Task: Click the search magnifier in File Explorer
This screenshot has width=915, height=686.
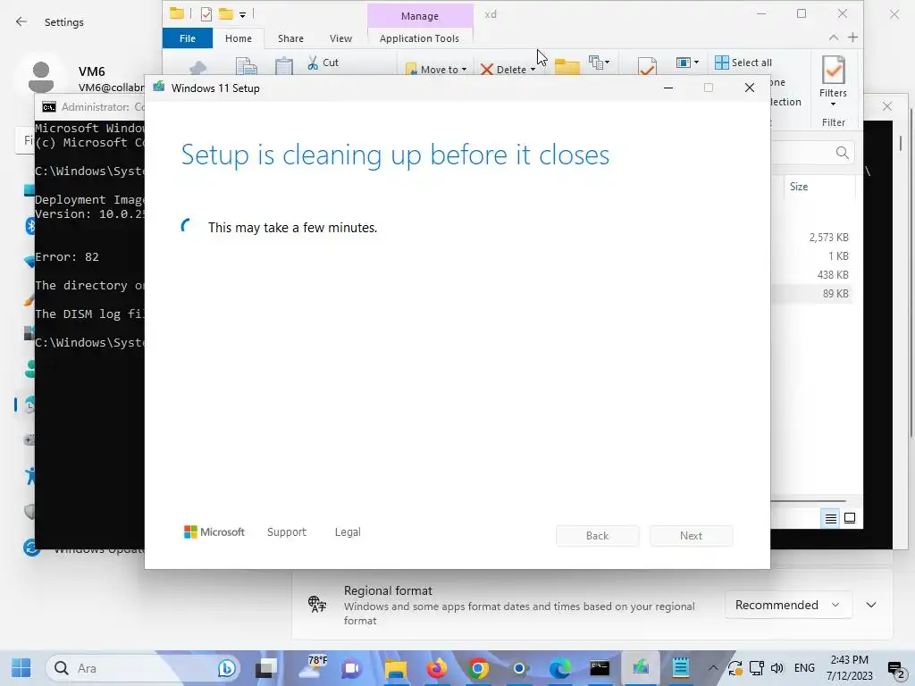Action: click(x=842, y=153)
